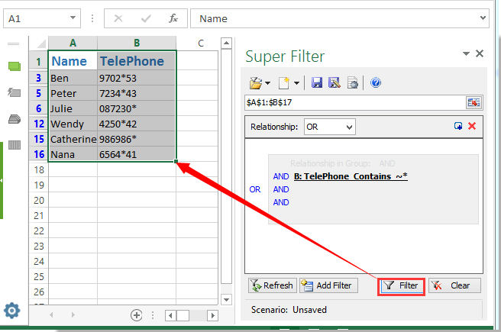Viewport: 501px width, 332px height.
Task: Click the Add Filter button
Action: point(327,285)
